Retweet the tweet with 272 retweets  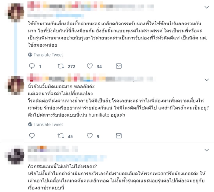[x=61, y=66]
